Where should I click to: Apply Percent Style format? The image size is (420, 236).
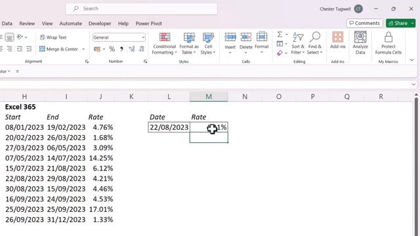pos(112,49)
